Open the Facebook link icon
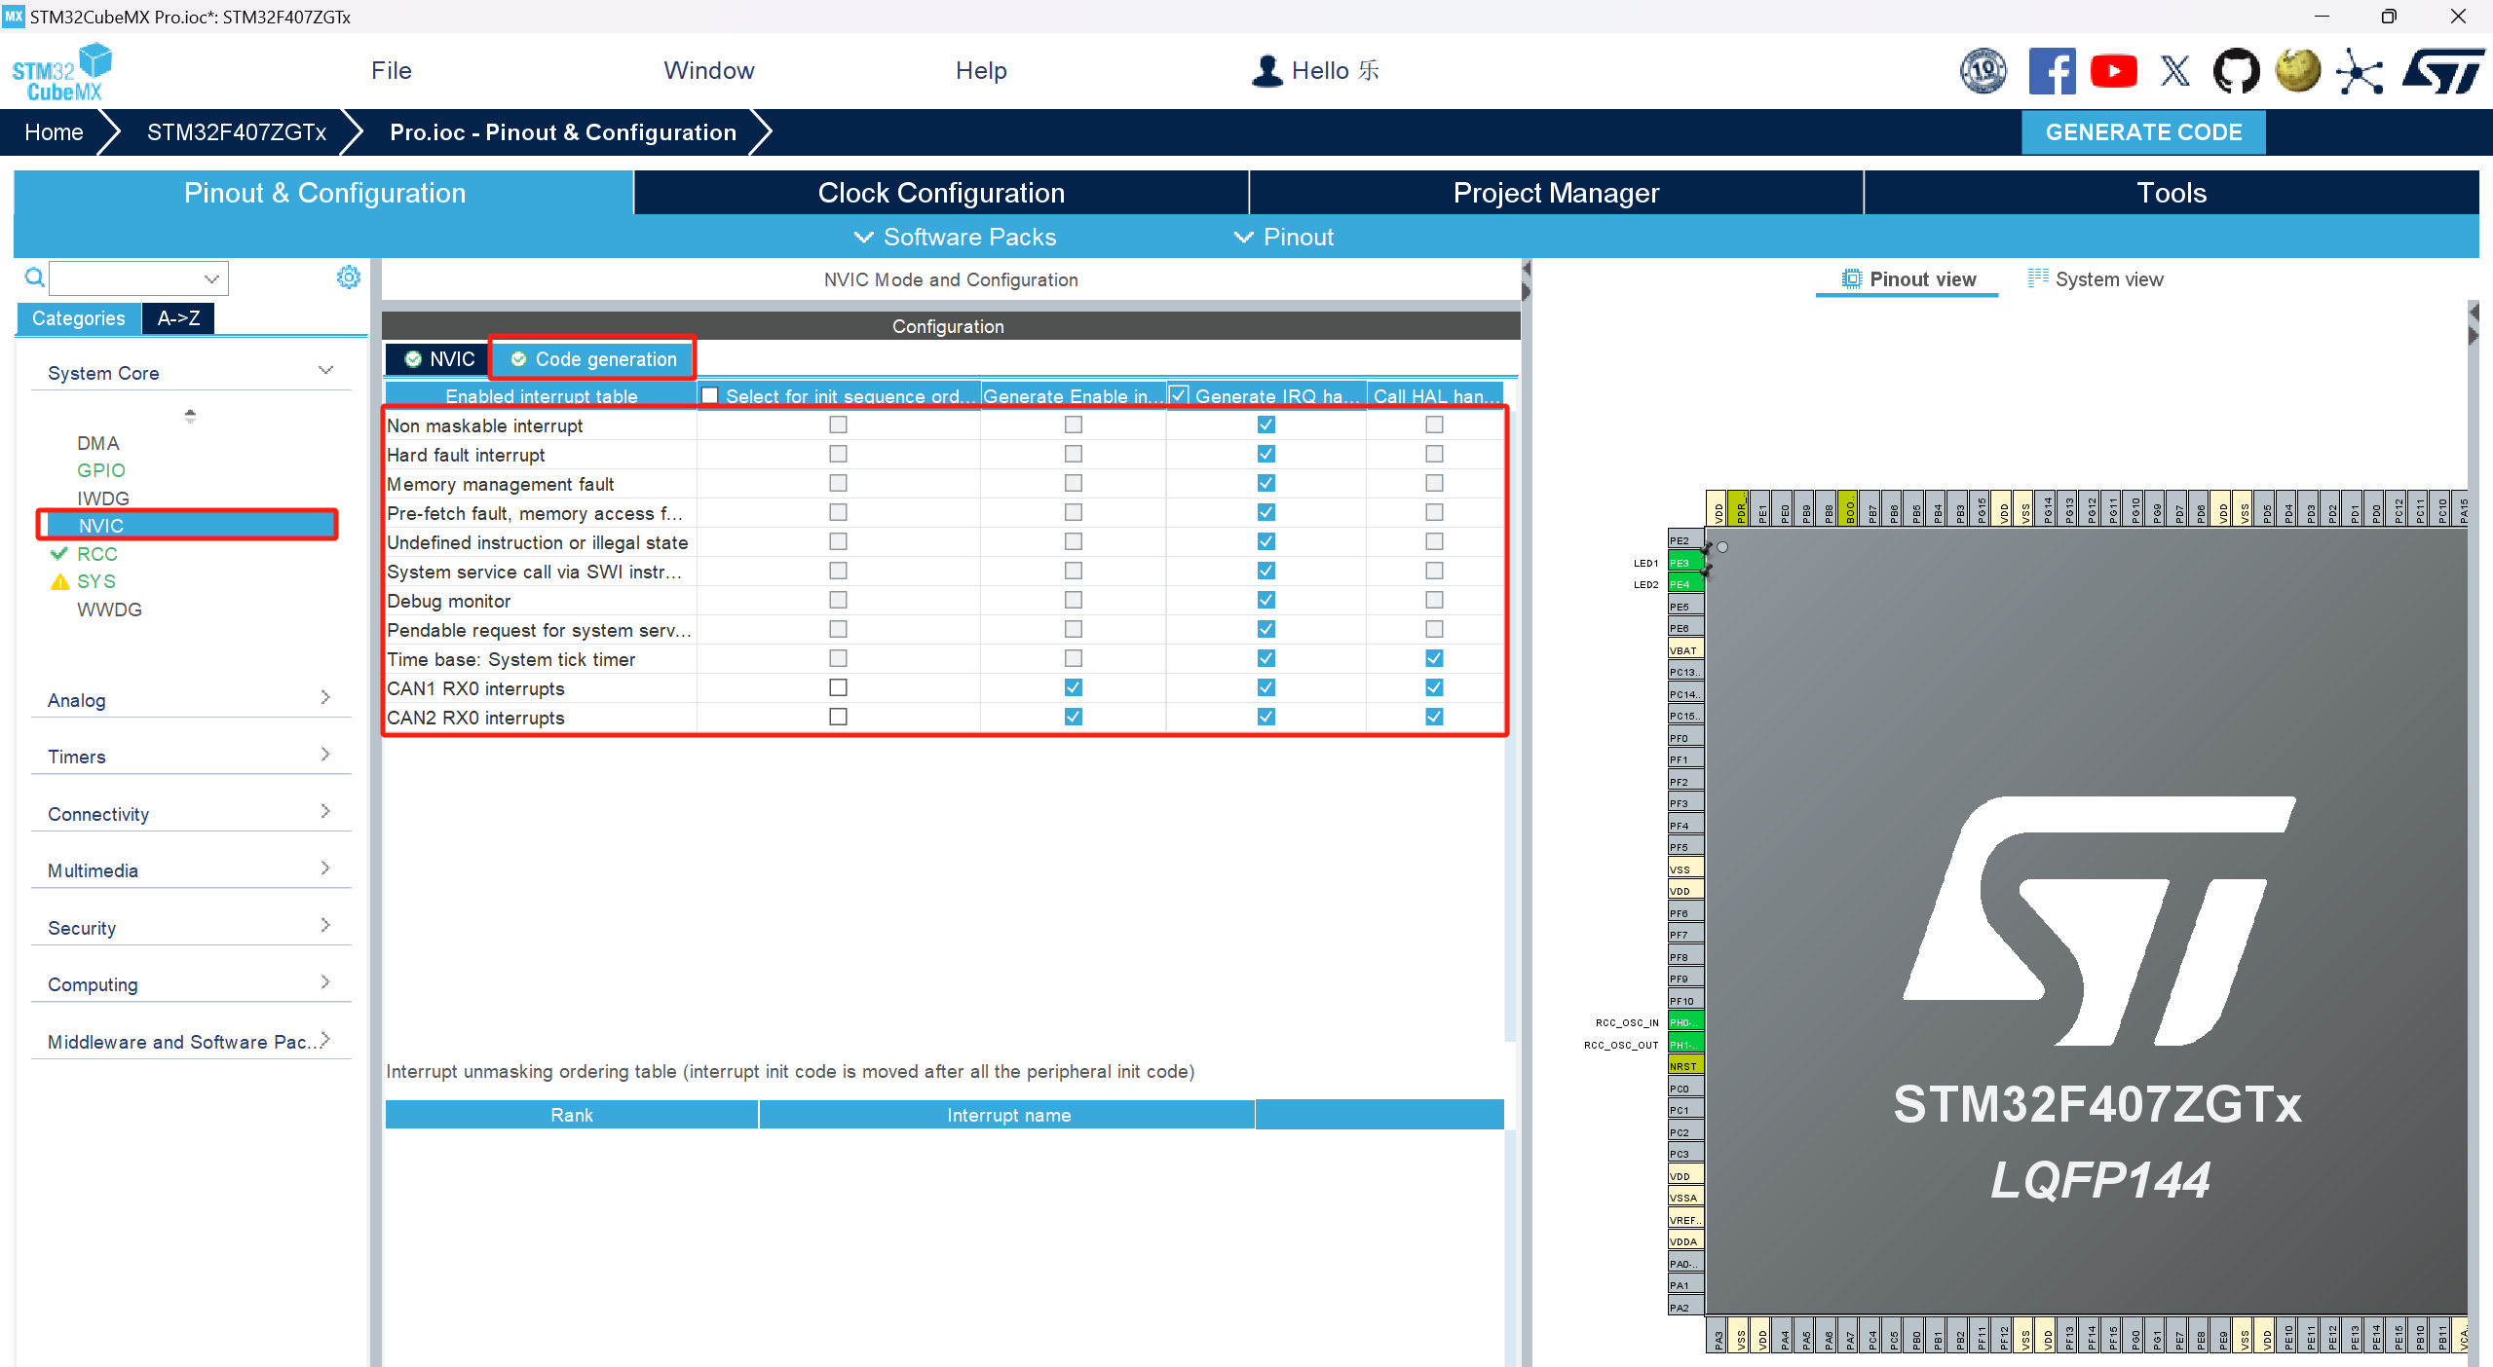This screenshot has width=2493, height=1367. pyautogui.click(x=2052, y=71)
